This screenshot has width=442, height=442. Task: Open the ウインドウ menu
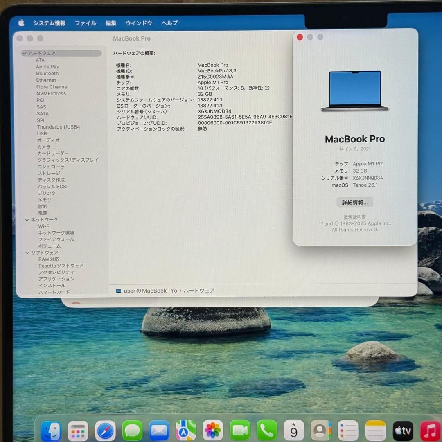click(x=139, y=23)
